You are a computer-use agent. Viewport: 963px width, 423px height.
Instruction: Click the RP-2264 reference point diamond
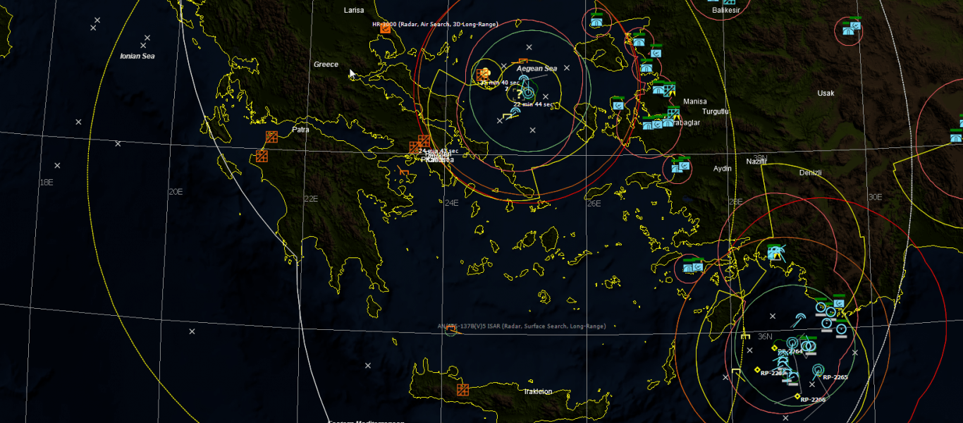coord(774,348)
